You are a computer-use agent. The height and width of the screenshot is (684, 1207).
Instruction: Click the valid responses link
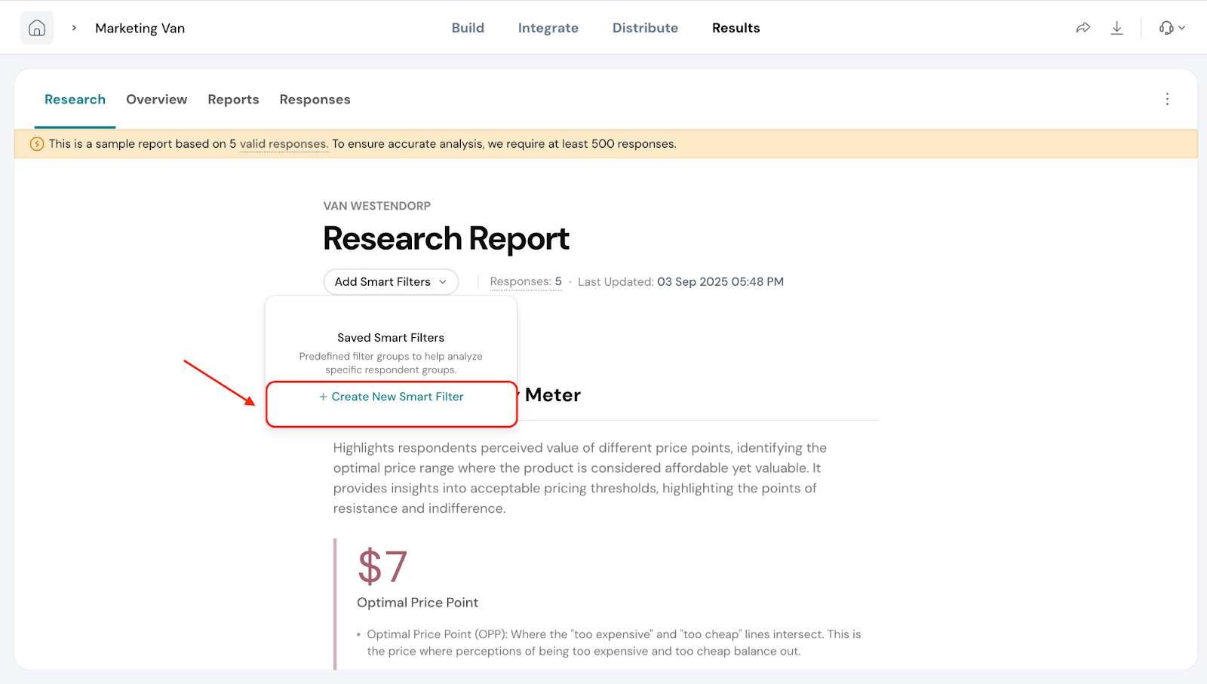click(283, 144)
